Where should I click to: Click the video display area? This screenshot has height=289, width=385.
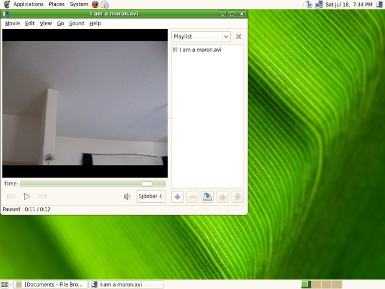[x=85, y=103]
